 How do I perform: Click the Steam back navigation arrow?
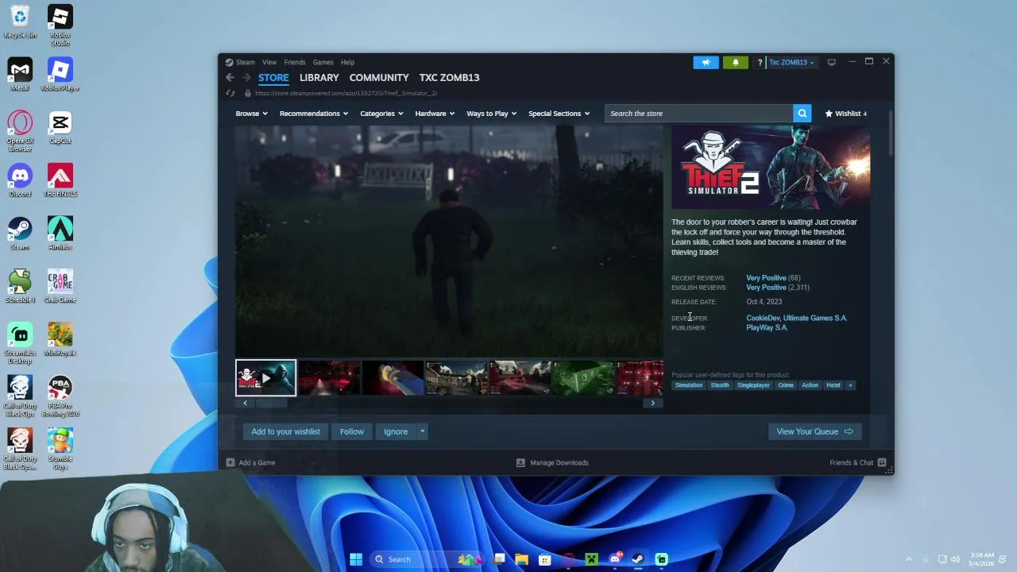coord(230,78)
